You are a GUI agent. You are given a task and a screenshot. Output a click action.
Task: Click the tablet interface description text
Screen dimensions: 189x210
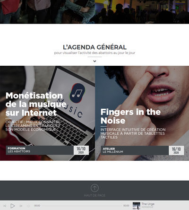click(133, 133)
